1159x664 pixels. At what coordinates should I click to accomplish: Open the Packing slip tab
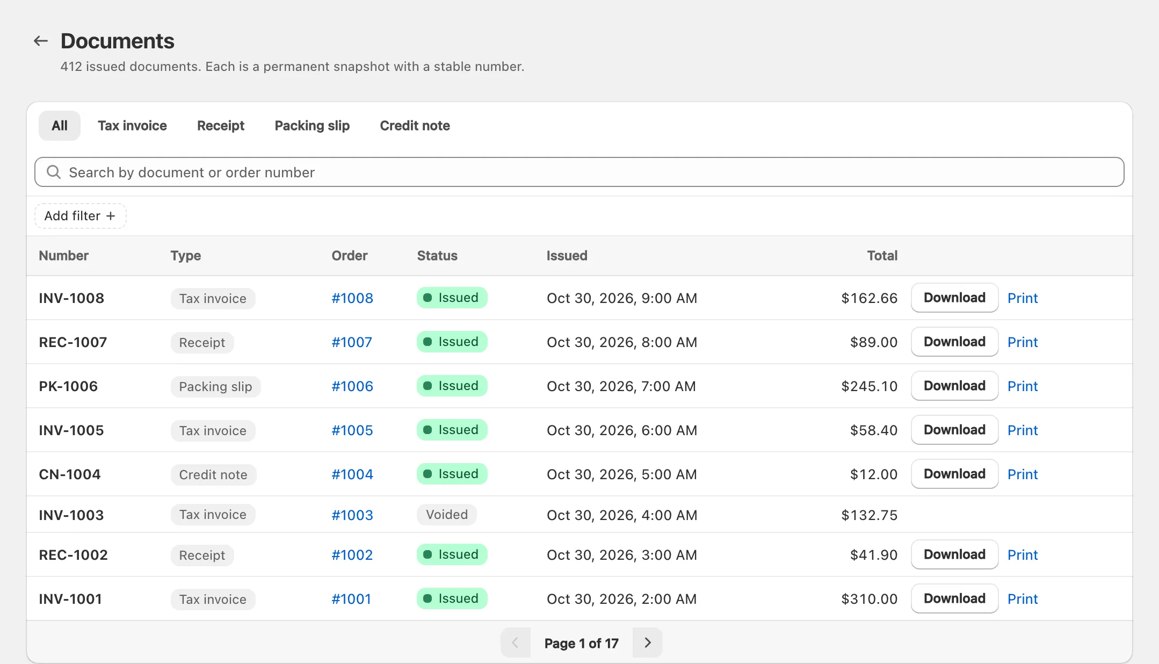(x=312, y=126)
